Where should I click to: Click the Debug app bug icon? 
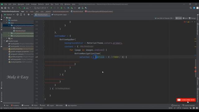coord(62,8)
